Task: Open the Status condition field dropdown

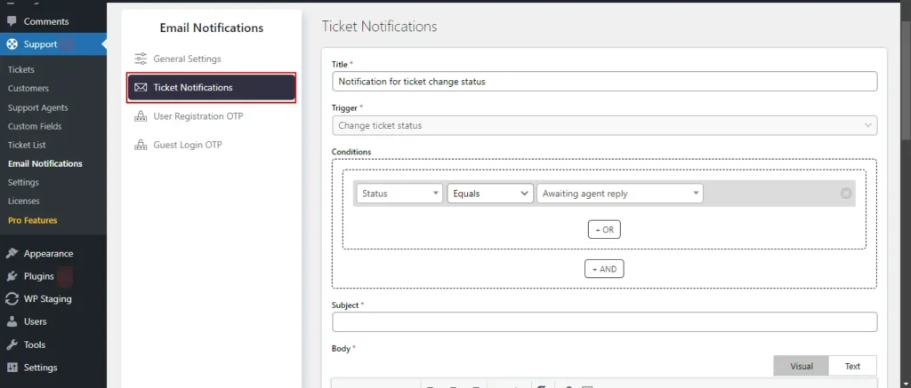Action: point(399,194)
